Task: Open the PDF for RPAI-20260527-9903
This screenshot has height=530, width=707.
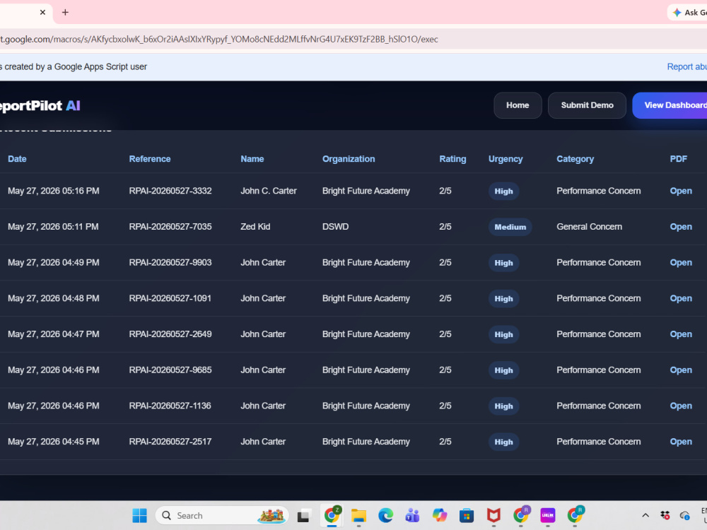Action: [681, 262]
